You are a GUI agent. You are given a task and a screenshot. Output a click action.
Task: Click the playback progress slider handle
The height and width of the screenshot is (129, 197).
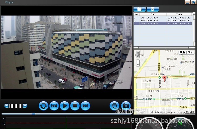[33, 114]
